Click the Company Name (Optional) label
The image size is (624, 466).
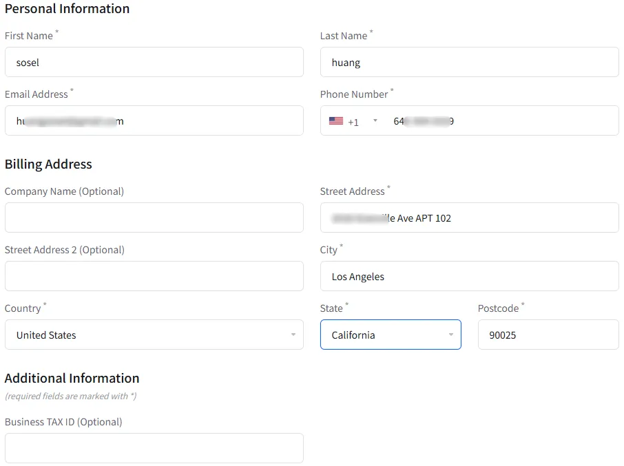tap(64, 191)
